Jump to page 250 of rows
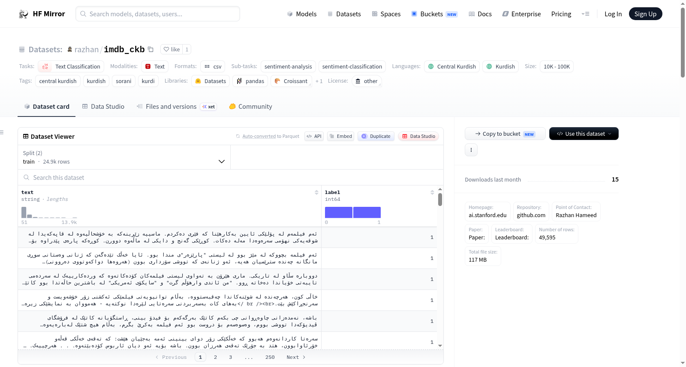This screenshot has width=686, height=367. 270,357
